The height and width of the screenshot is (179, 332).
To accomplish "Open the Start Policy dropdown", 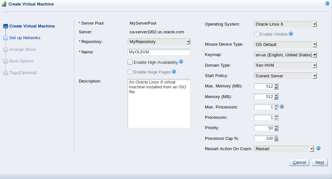I will [285, 76].
